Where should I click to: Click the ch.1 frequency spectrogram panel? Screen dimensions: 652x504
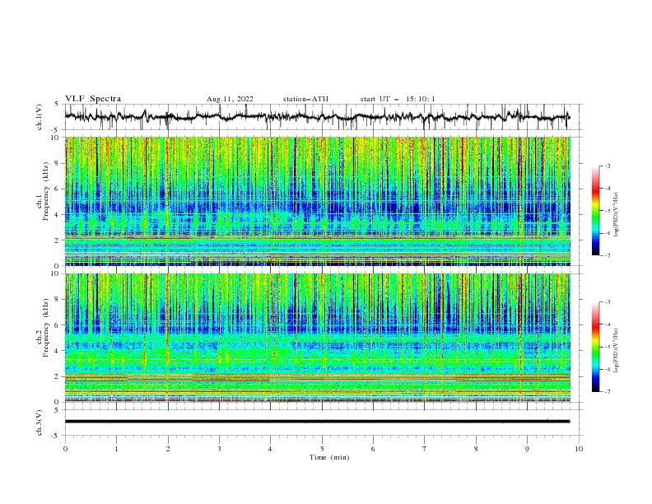[x=317, y=201]
